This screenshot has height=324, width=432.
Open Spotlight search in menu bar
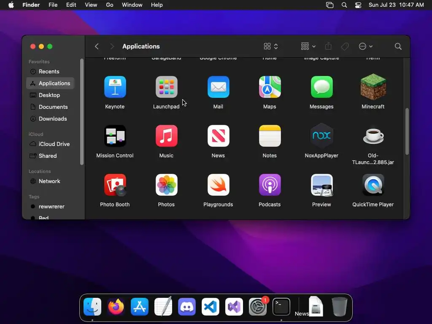pos(344,5)
